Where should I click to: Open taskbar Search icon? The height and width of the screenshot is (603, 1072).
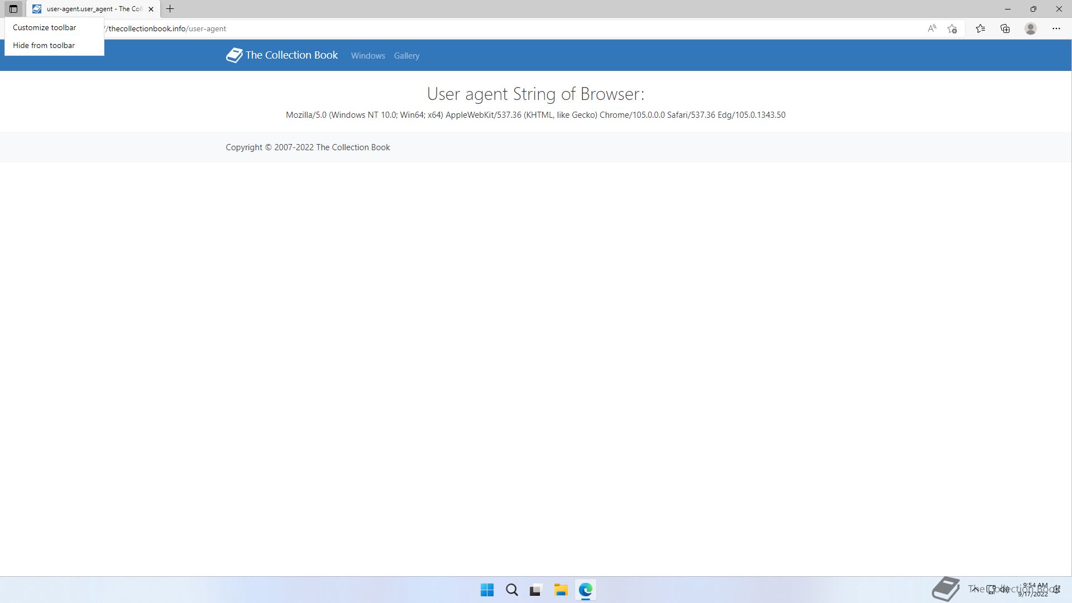(x=511, y=590)
